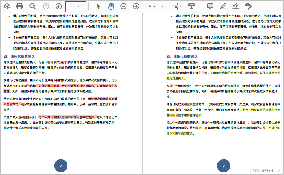
Task: Edit the current page number field
Action: (72, 7)
